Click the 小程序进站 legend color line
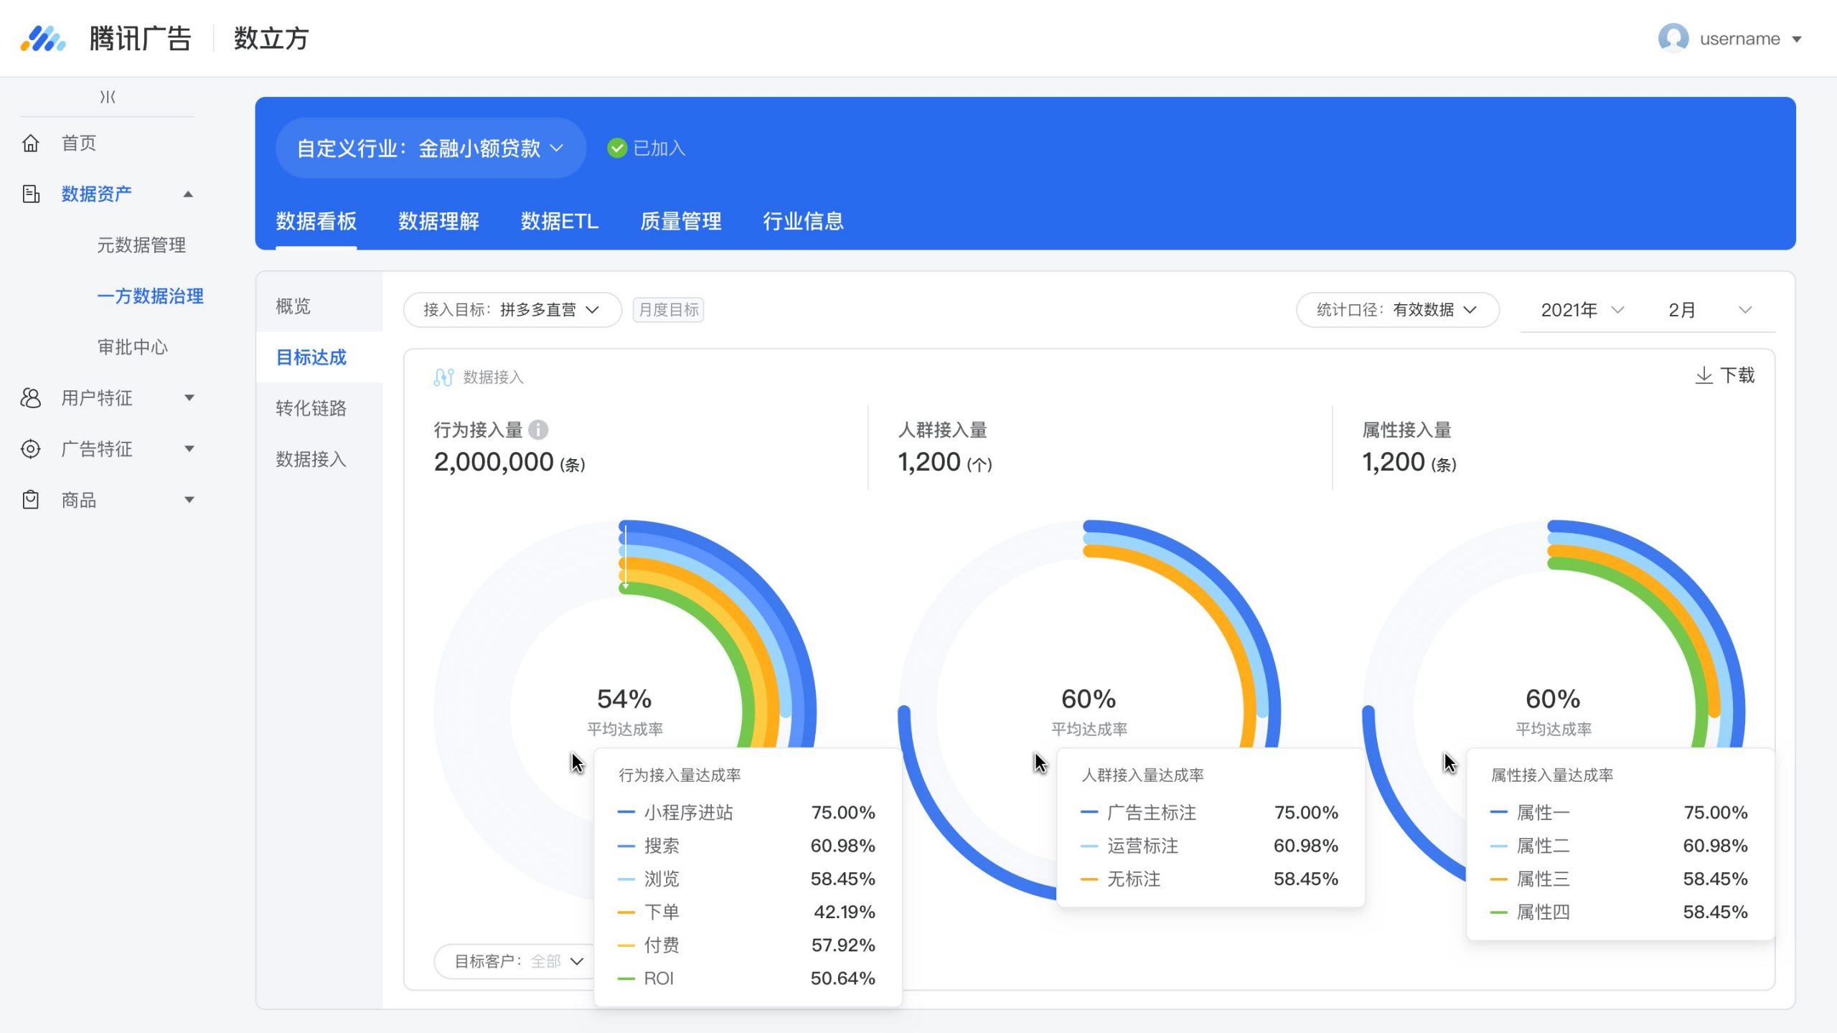 tap(626, 812)
